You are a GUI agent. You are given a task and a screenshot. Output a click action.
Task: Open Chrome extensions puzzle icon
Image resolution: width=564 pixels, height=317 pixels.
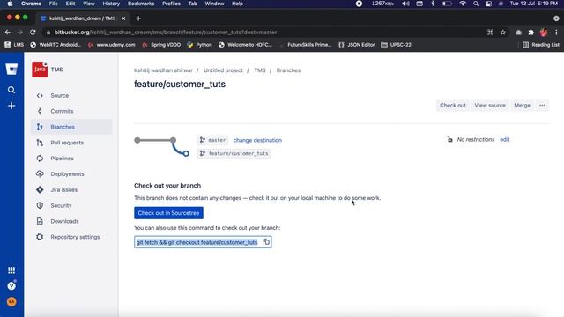pos(531,33)
